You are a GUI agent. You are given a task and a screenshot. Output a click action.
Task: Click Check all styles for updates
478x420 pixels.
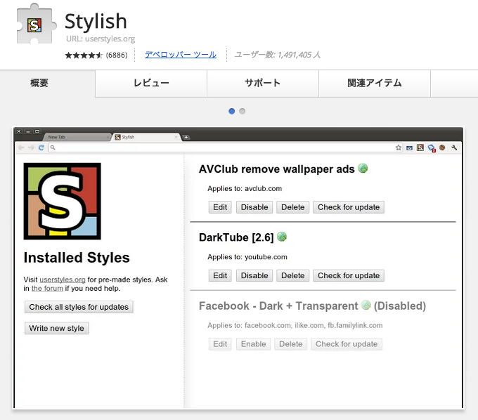pos(79,307)
